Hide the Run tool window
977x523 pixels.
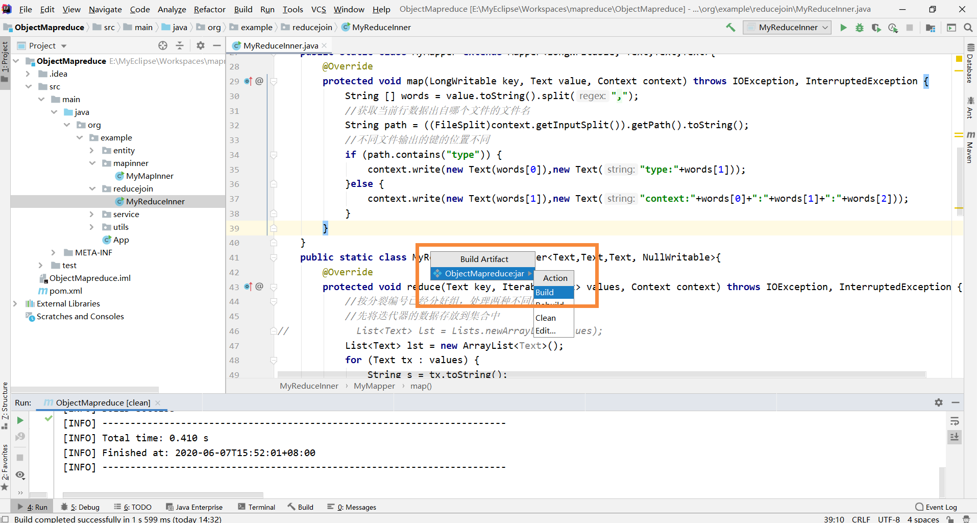click(956, 402)
